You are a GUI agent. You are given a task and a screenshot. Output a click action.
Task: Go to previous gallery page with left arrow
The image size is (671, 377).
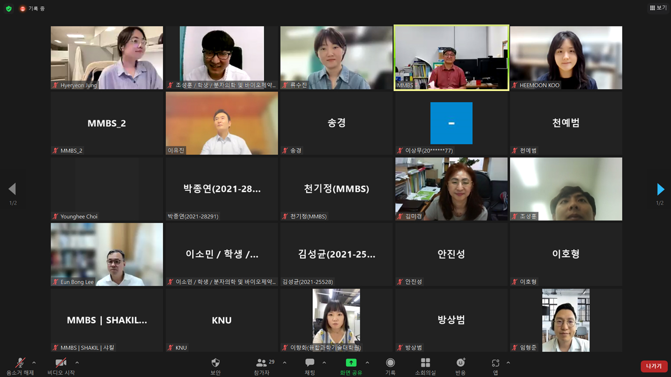(12, 190)
